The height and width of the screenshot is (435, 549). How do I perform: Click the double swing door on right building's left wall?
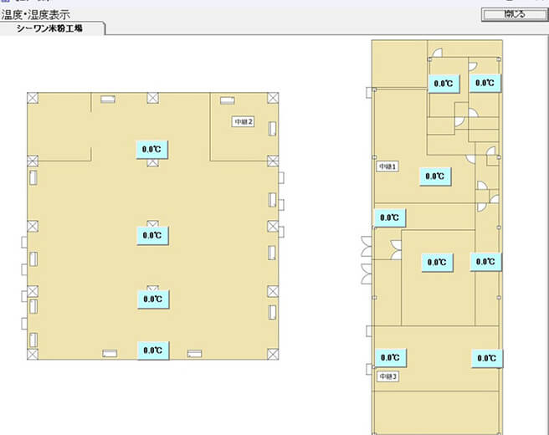pyautogui.click(x=366, y=260)
